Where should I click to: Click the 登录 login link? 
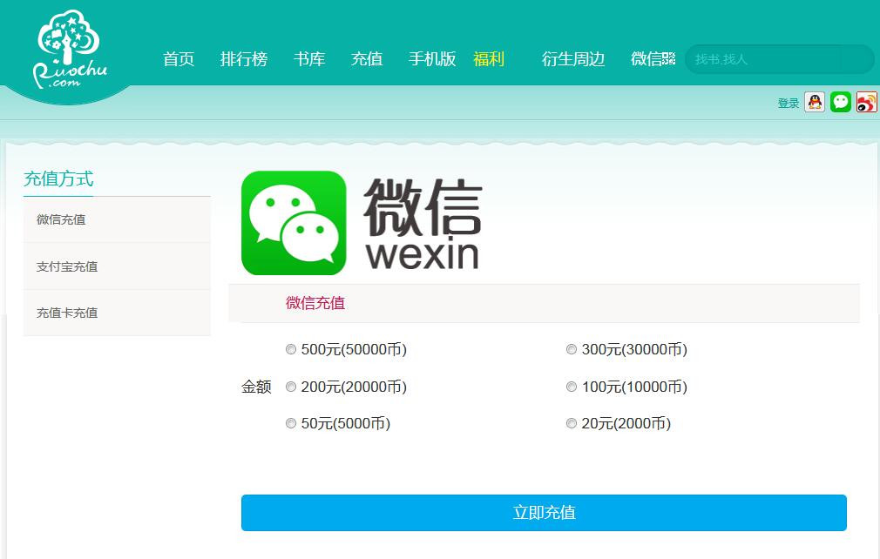pos(788,103)
